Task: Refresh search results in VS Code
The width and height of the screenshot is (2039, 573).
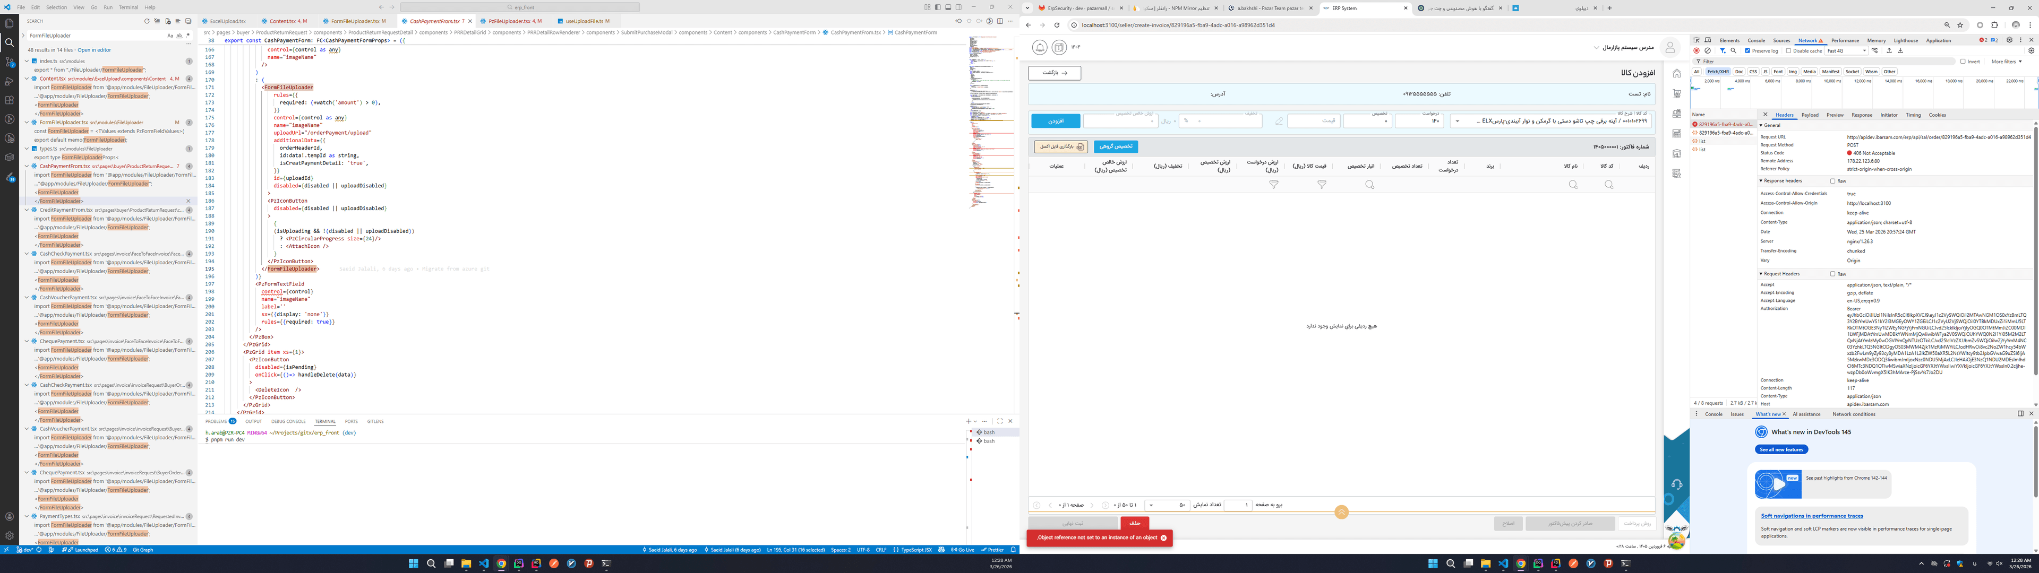Action: (147, 21)
